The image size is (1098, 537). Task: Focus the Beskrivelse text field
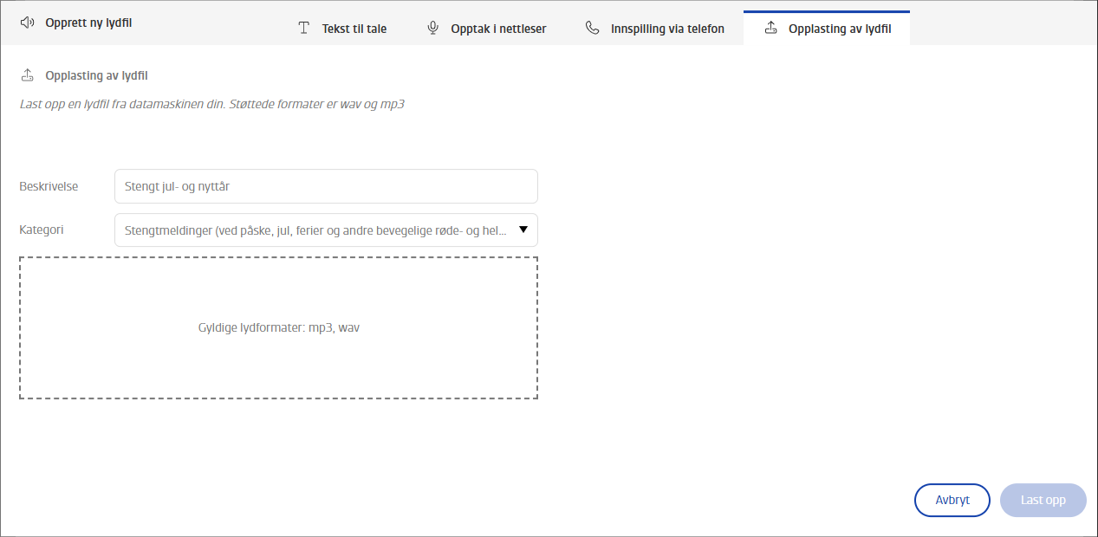(x=326, y=186)
